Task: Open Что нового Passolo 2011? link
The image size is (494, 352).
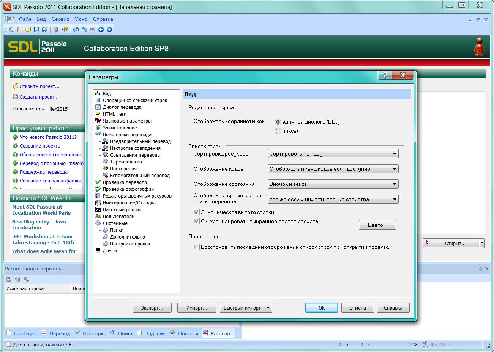Action: click(x=48, y=137)
